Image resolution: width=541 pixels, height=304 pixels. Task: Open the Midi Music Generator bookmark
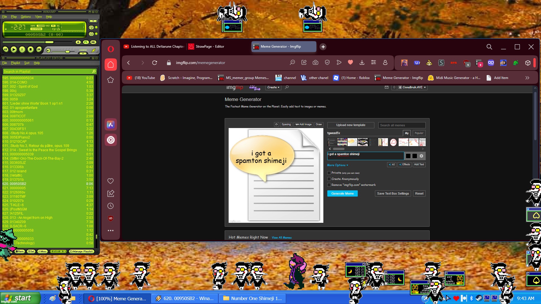click(x=454, y=78)
